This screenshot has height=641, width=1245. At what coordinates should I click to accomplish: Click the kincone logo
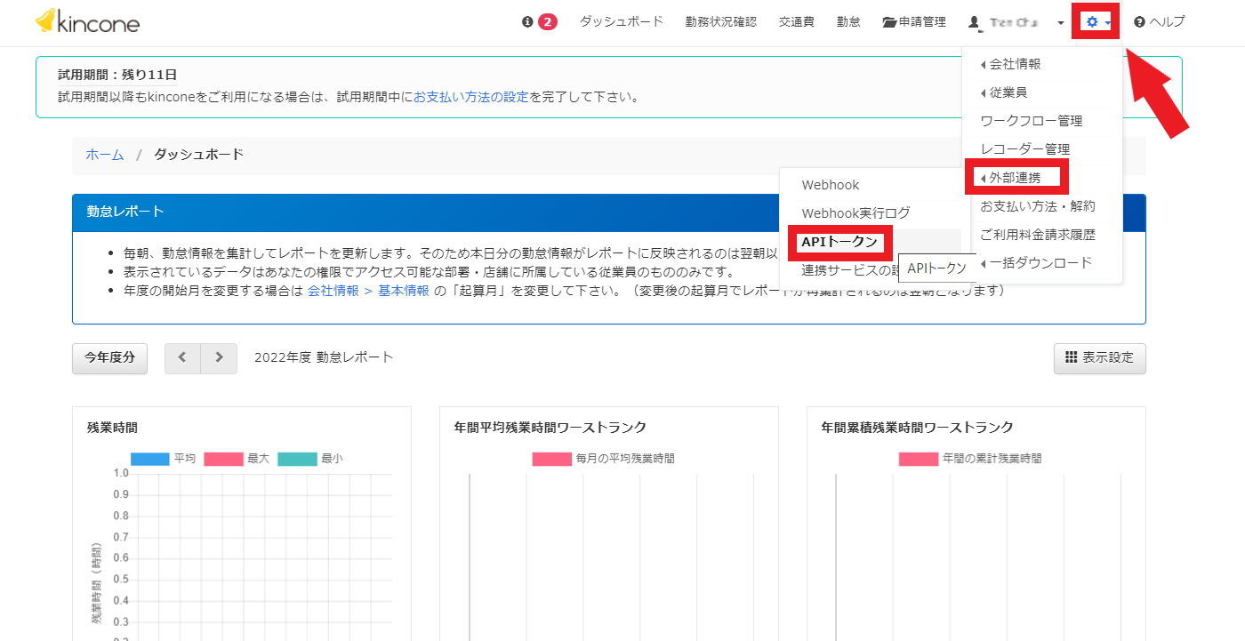(x=87, y=21)
